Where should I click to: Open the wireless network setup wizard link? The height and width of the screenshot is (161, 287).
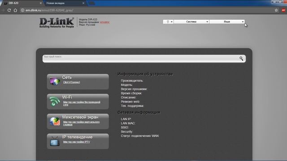pyautogui.click(x=82, y=103)
